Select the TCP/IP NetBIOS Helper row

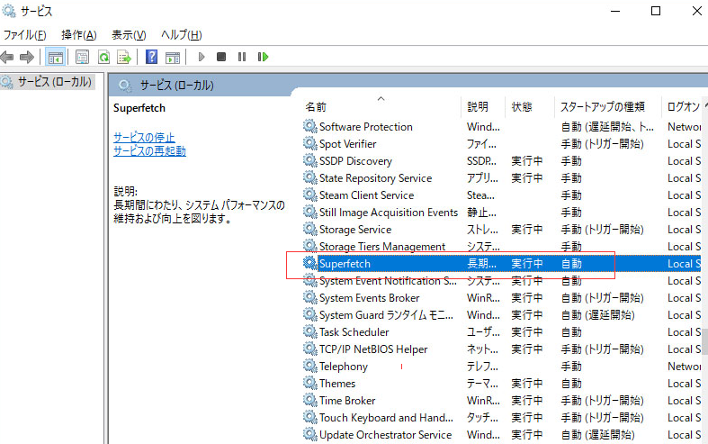[502, 349]
